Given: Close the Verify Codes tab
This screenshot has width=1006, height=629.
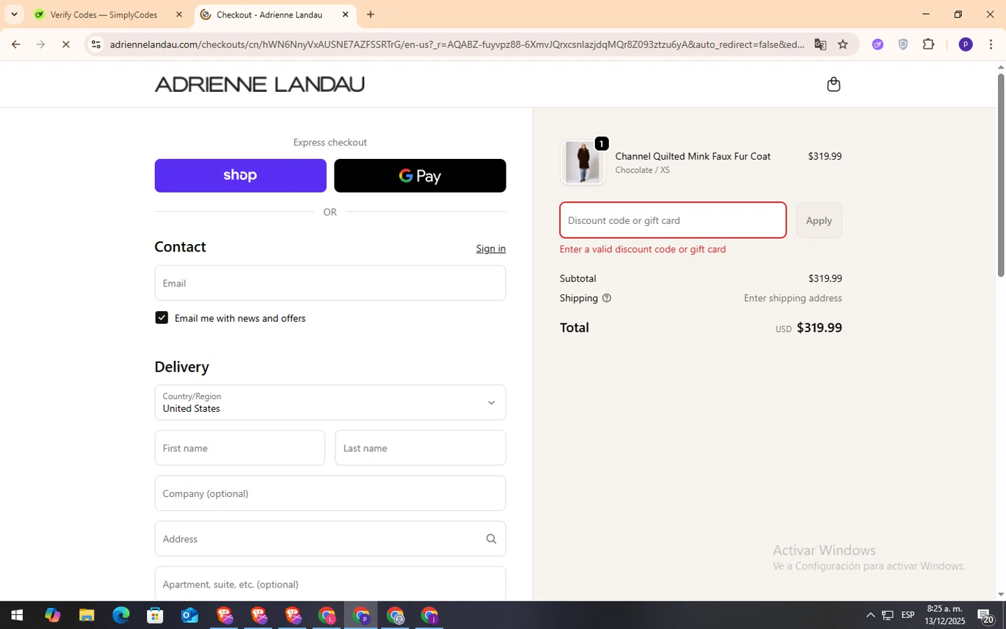Looking at the screenshot, I should (x=178, y=14).
